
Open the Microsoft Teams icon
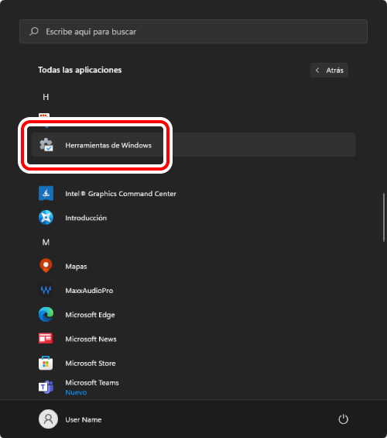click(x=46, y=387)
